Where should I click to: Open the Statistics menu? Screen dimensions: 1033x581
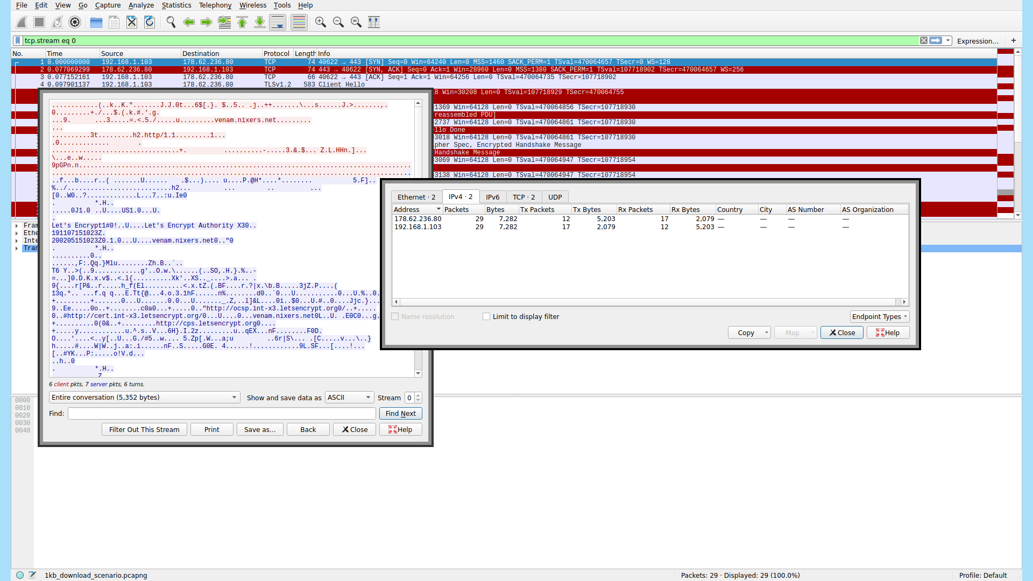pos(176,5)
